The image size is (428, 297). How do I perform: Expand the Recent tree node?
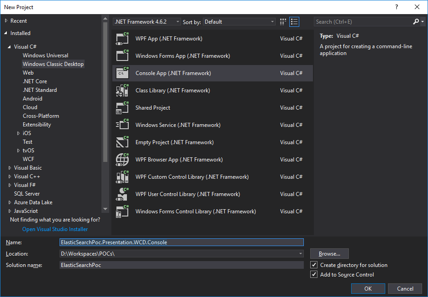(x=6, y=21)
